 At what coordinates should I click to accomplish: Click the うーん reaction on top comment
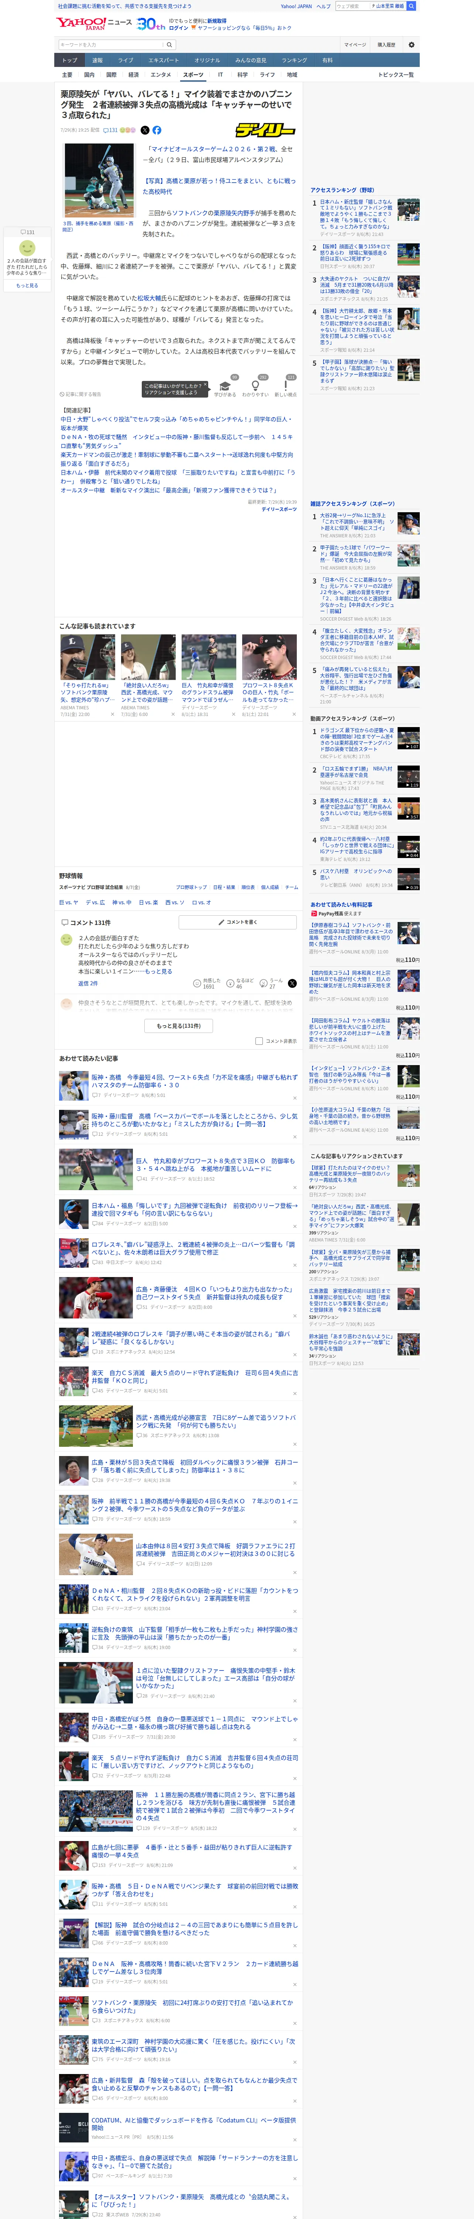272,983
